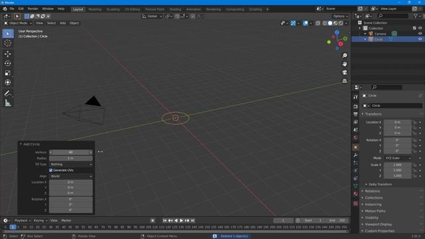Toggle Collection visibility eye icon

(x=420, y=28)
